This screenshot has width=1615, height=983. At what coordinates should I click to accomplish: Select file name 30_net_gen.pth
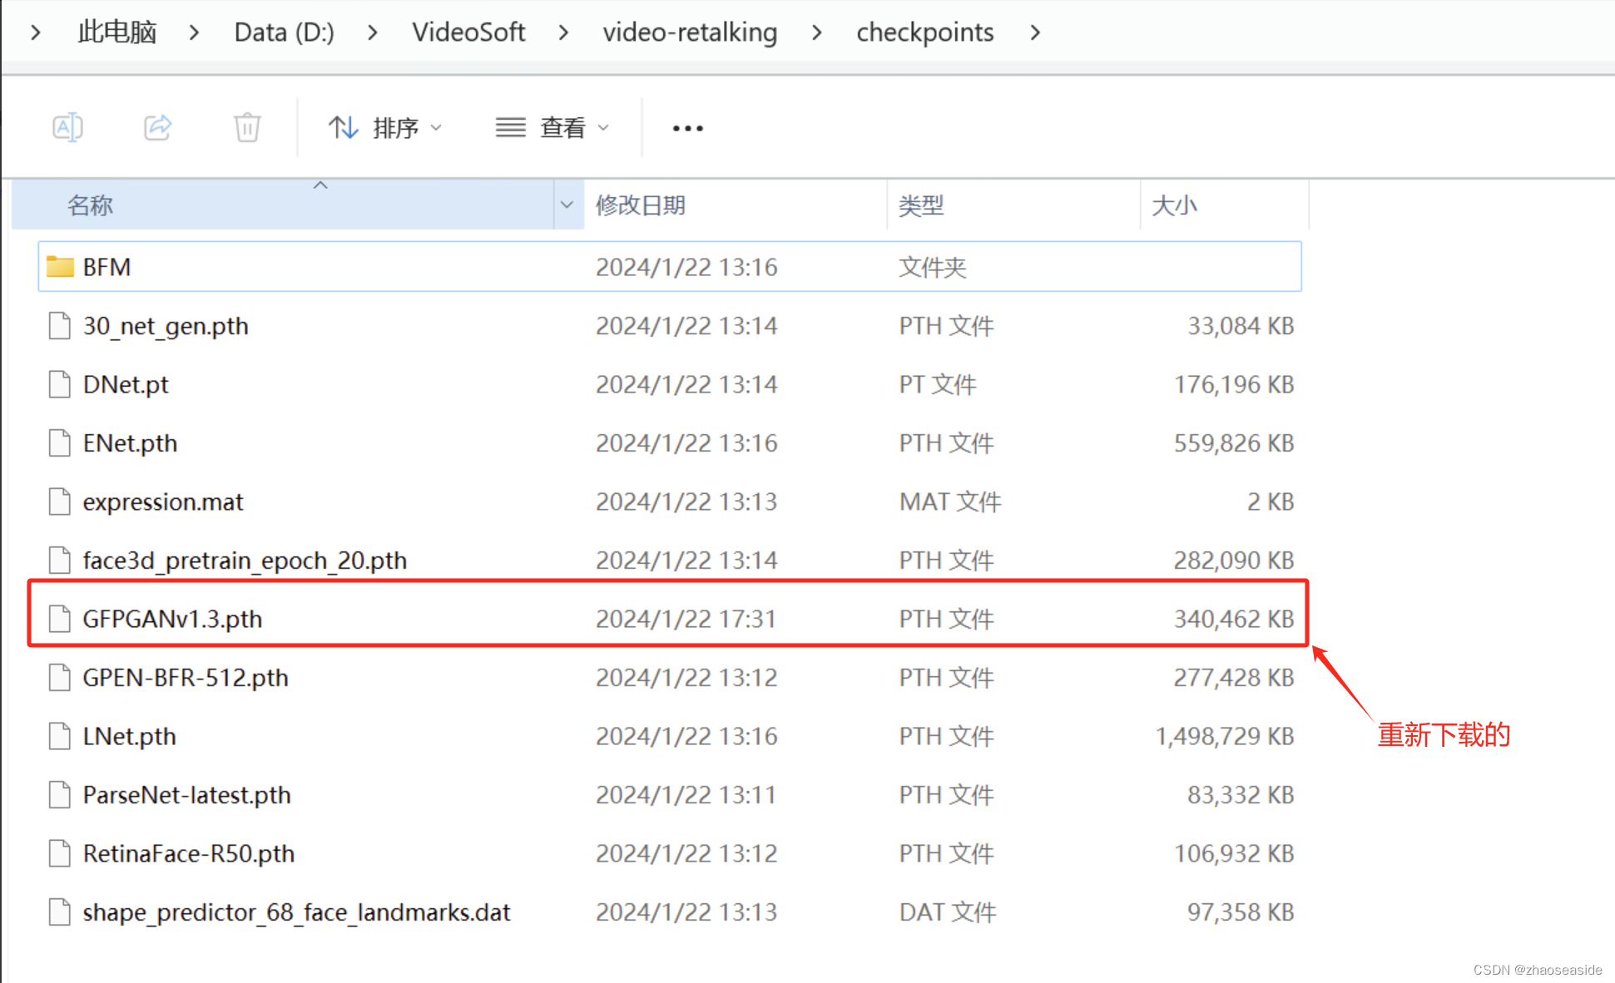(166, 326)
